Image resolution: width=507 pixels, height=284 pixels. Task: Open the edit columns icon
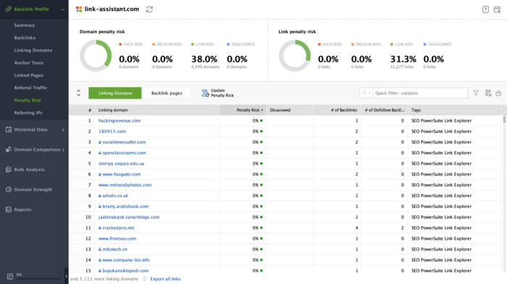click(x=488, y=93)
